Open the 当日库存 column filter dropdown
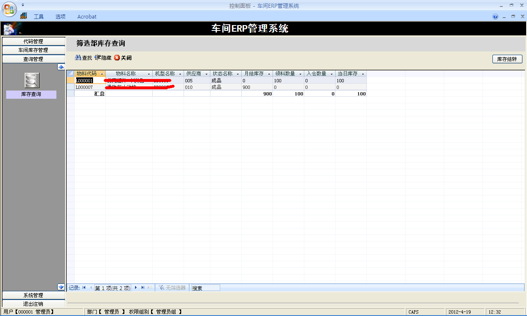Image resolution: width=527 pixels, height=316 pixels. [x=363, y=74]
